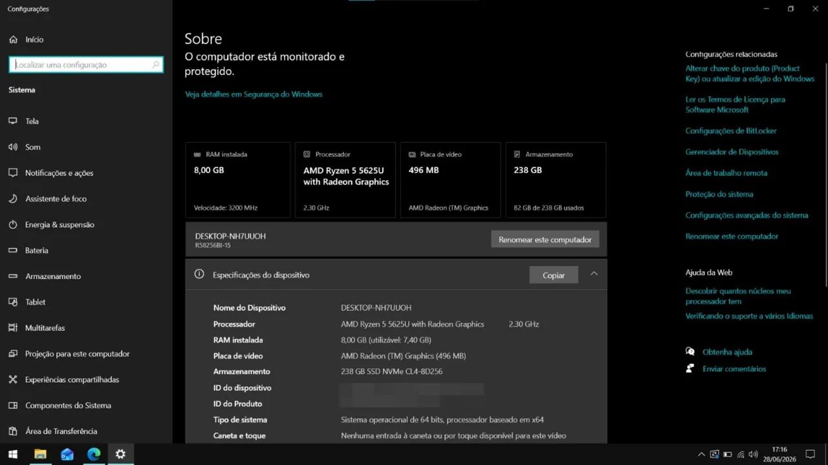
Task: Open Configurações avançadas do sistema link
Action: (747, 215)
